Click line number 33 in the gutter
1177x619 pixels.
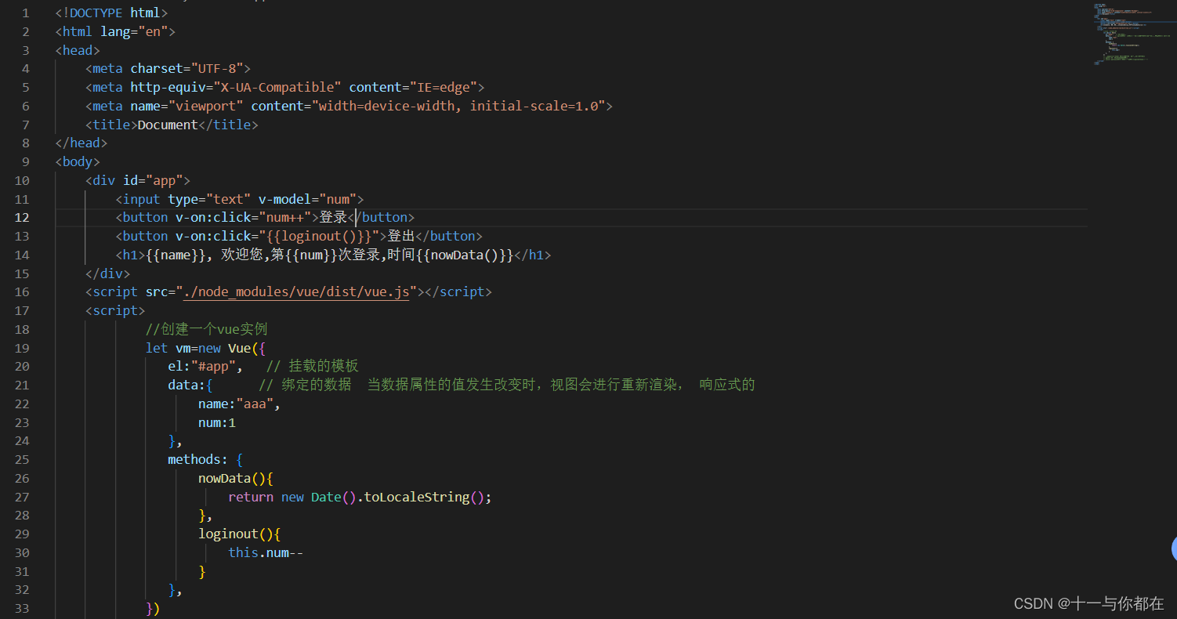(22, 609)
